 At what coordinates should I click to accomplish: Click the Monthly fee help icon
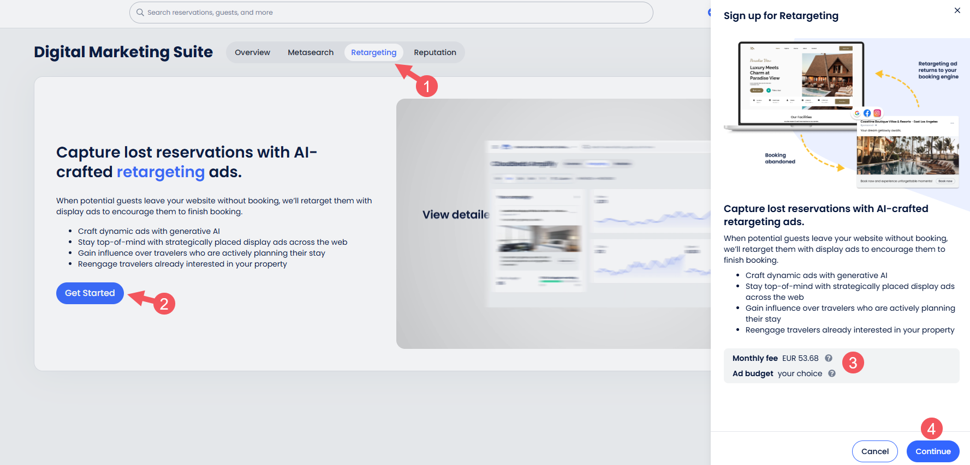pos(829,358)
